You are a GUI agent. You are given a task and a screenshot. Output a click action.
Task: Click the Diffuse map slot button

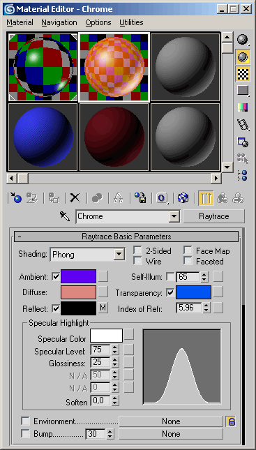[103, 292]
